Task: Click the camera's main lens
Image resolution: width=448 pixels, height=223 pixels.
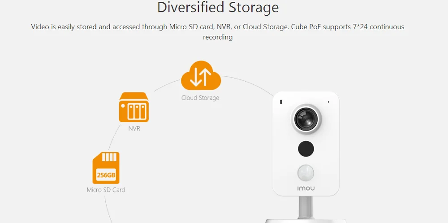Action: (306, 119)
